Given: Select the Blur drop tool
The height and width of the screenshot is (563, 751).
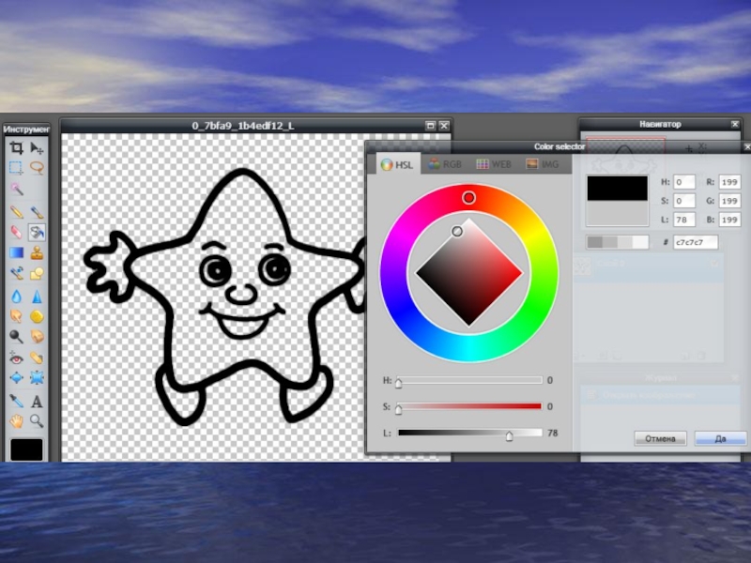Looking at the screenshot, I should (16, 297).
